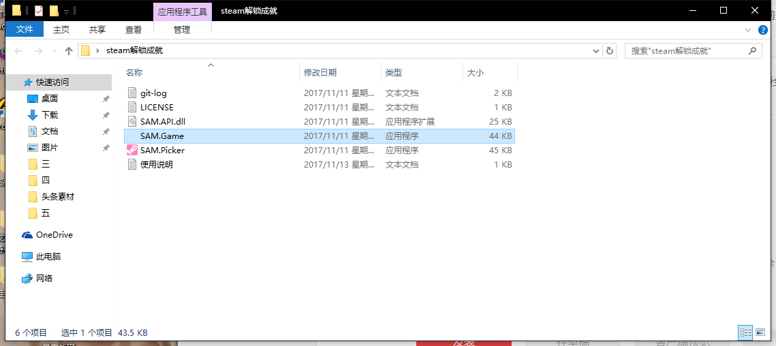
Task: Open recent locations dropdown arrow
Action: pos(55,50)
